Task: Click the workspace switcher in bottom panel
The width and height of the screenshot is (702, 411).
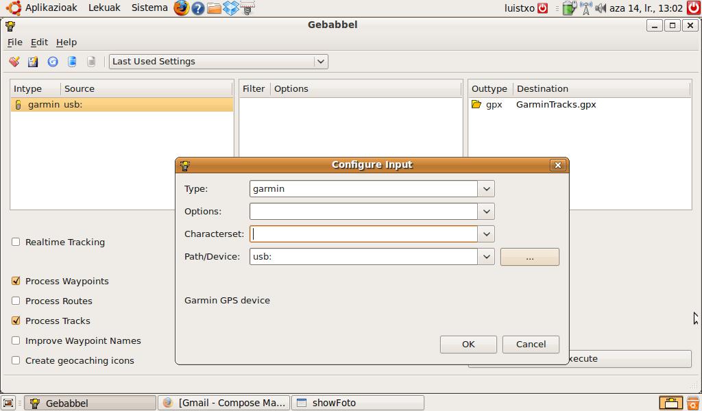Action: (670, 403)
